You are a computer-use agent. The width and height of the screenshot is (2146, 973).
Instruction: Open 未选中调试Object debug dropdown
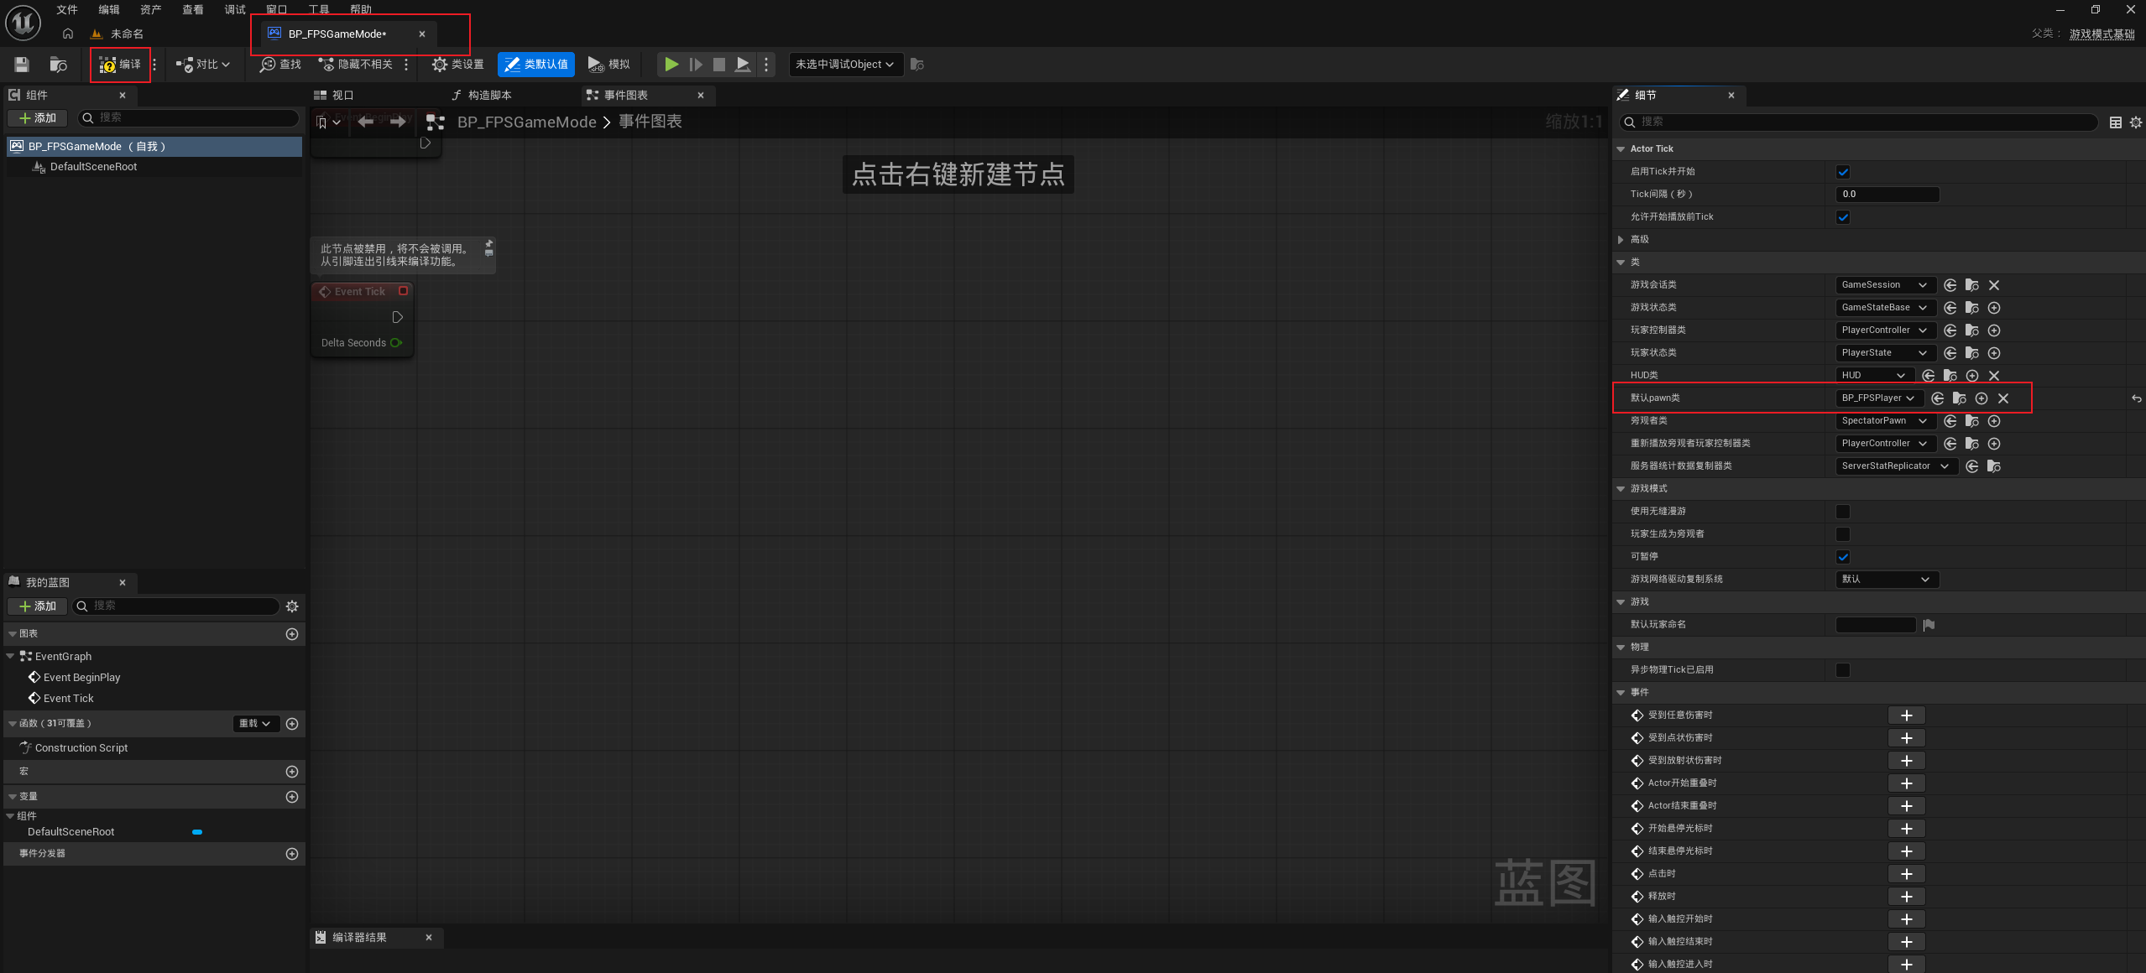coord(846,65)
